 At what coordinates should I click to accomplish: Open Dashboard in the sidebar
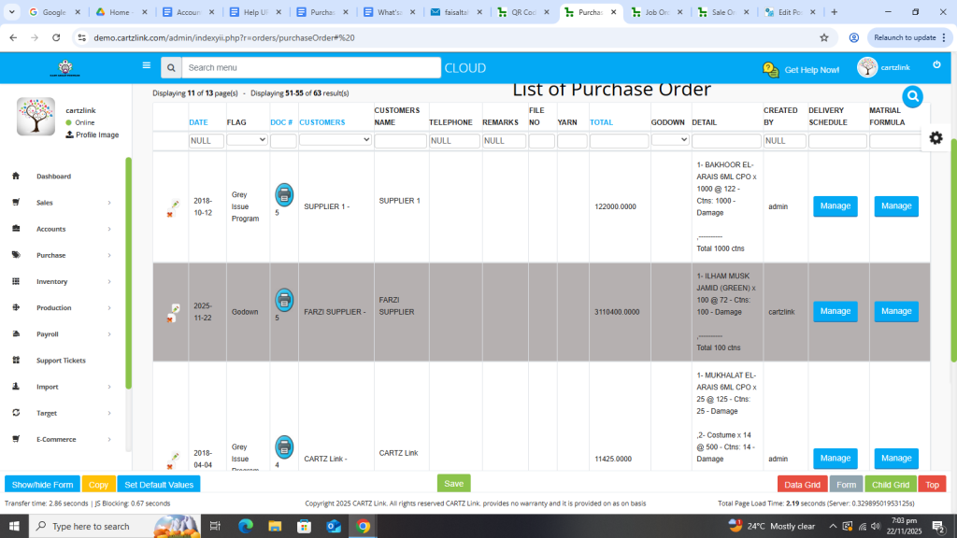click(x=53, y=177)
